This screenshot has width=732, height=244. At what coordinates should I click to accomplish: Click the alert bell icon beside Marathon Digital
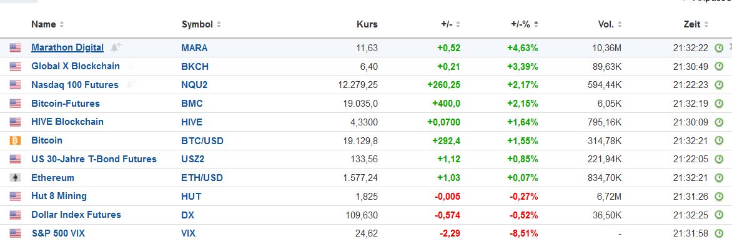[116, 47]
